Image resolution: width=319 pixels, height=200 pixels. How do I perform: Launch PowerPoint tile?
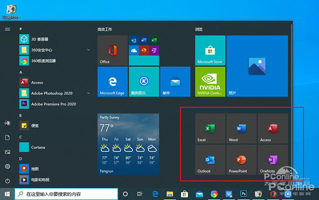tap(242, 160)
